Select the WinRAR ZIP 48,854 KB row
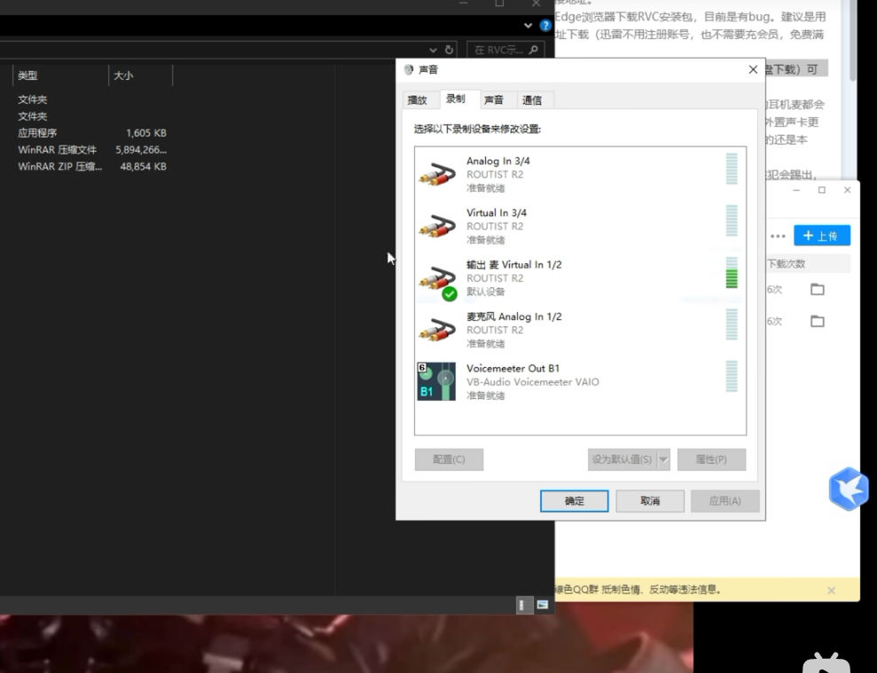877x673 pixels. tap(92, 167)
